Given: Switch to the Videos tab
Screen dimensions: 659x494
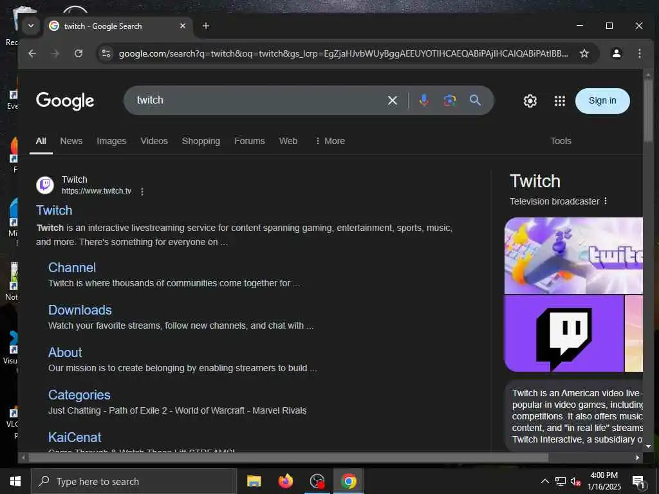Looking at the screenshot, I should (154, 141).
